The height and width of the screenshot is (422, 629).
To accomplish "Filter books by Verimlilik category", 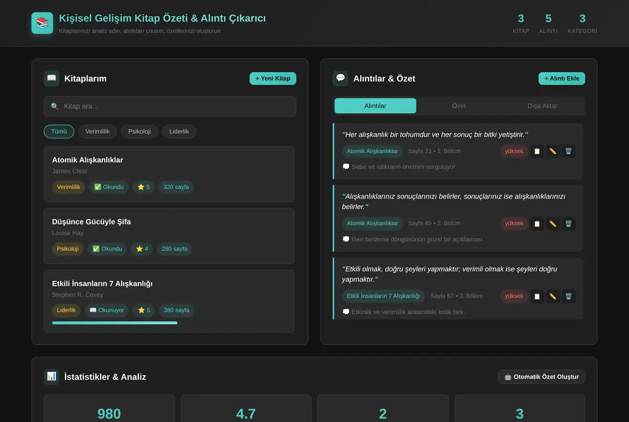I will [97, 131].
